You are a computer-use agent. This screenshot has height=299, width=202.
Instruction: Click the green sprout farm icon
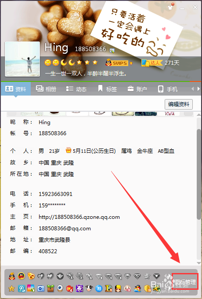[x=50, y=288]
